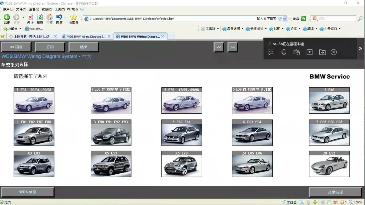Open the 帮助(H) menu

[72, 9]
